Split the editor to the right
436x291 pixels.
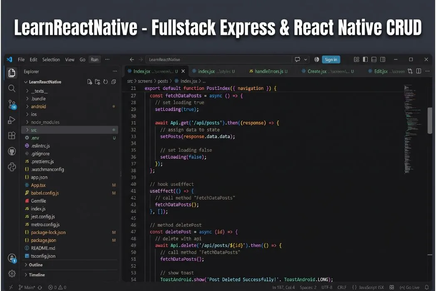pos(419,71)
